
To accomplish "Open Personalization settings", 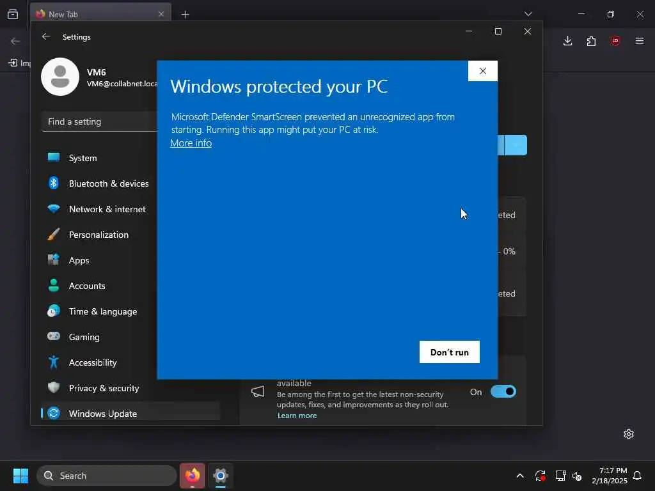I will [99, 235].
